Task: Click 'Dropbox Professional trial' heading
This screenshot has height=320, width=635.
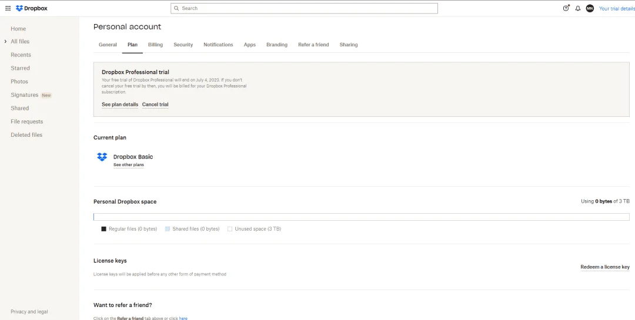Action: [x=135, y=72]
